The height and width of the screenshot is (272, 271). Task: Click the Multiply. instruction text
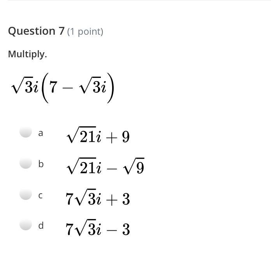28,54
